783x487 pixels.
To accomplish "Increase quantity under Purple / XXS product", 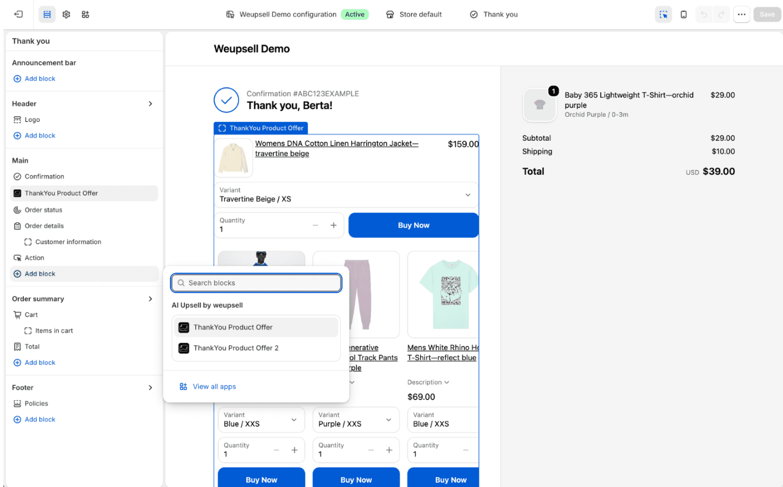I will click(389, 450).
